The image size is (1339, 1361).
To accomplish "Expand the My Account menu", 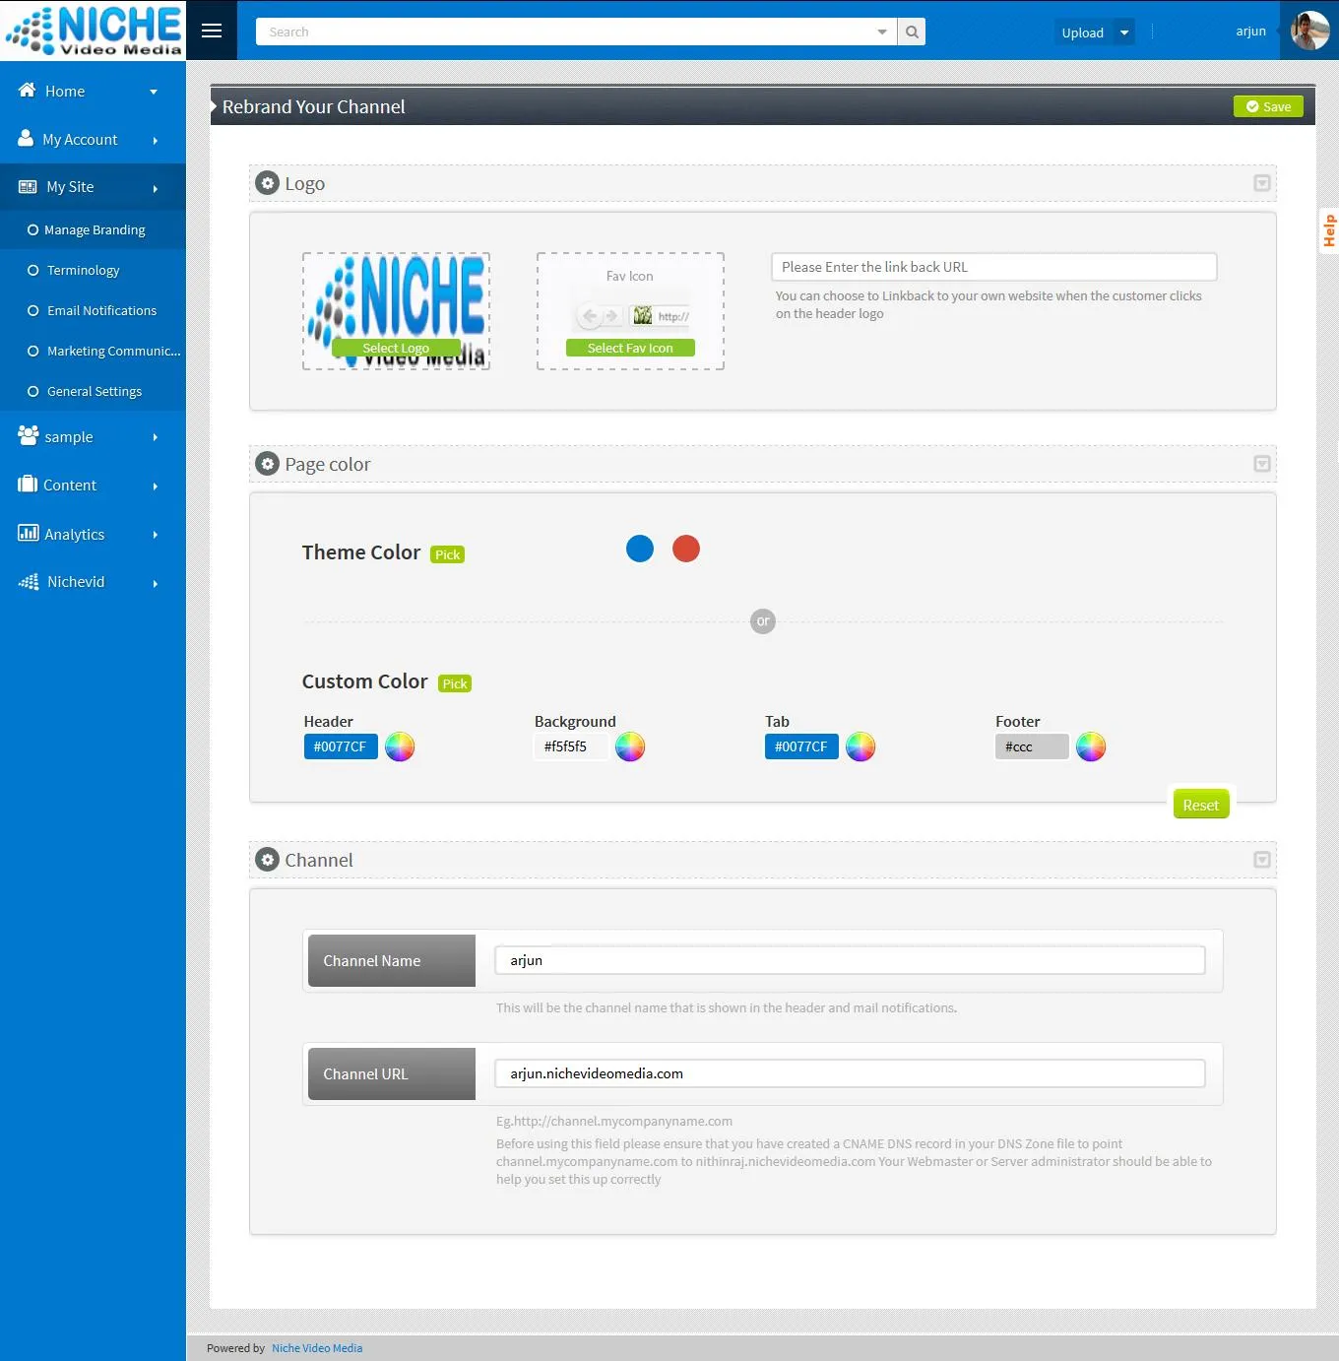I will [80, 139].
